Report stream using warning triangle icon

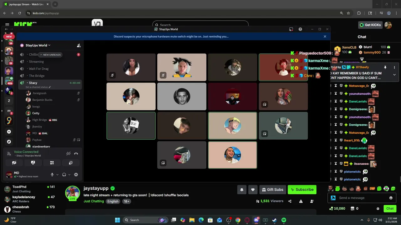pyautogui.click(x=301, y=201)
